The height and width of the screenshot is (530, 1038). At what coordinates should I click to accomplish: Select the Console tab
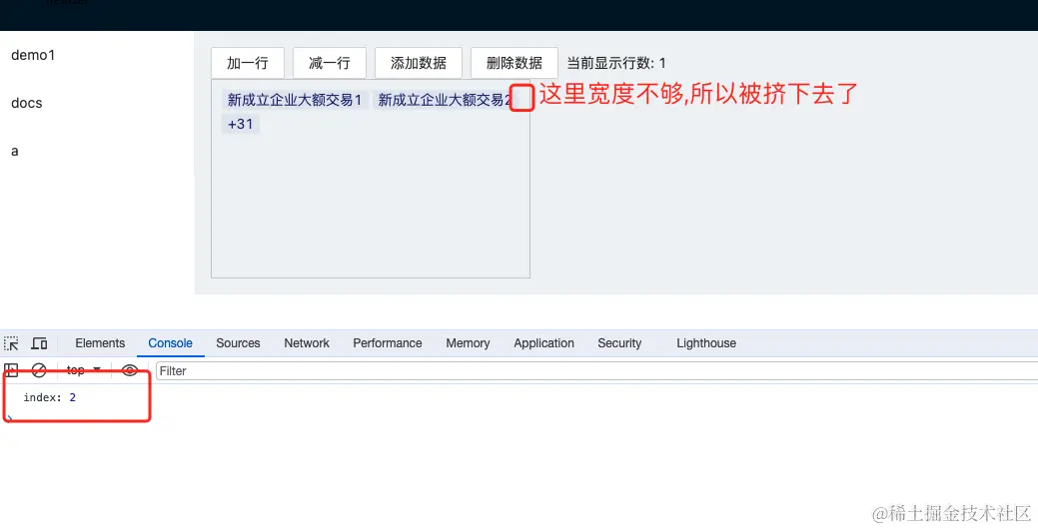coord(170,343)
